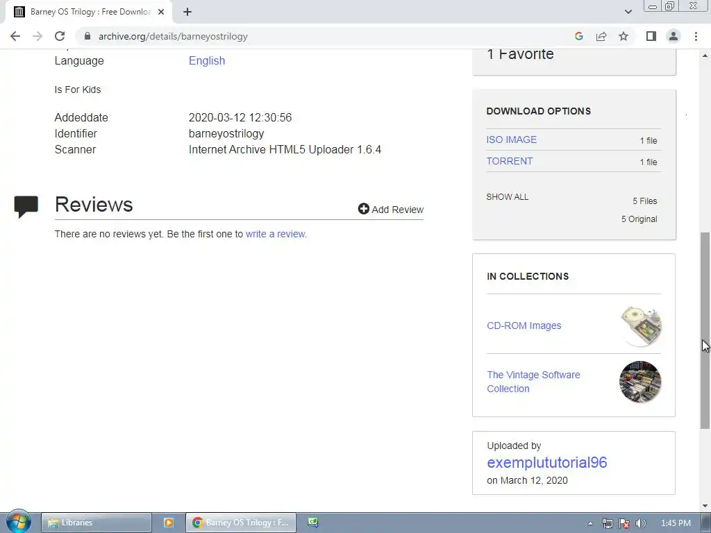Click the vertical scrollbar thumb

tap(705, 330)
